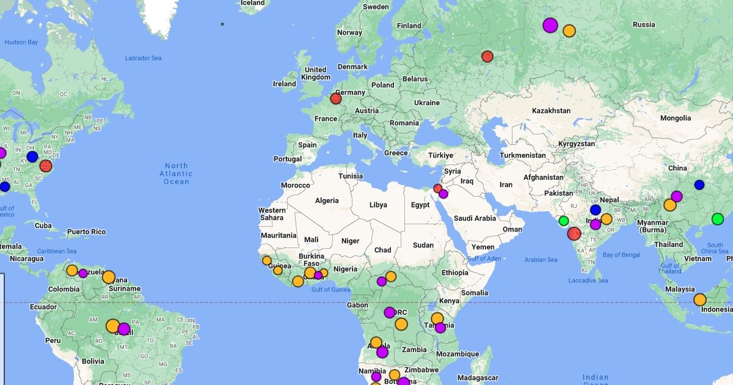This screenshot has height=385, width=733.
Task: Select the purple marker south of Syria
Action: tap(443, 194)
